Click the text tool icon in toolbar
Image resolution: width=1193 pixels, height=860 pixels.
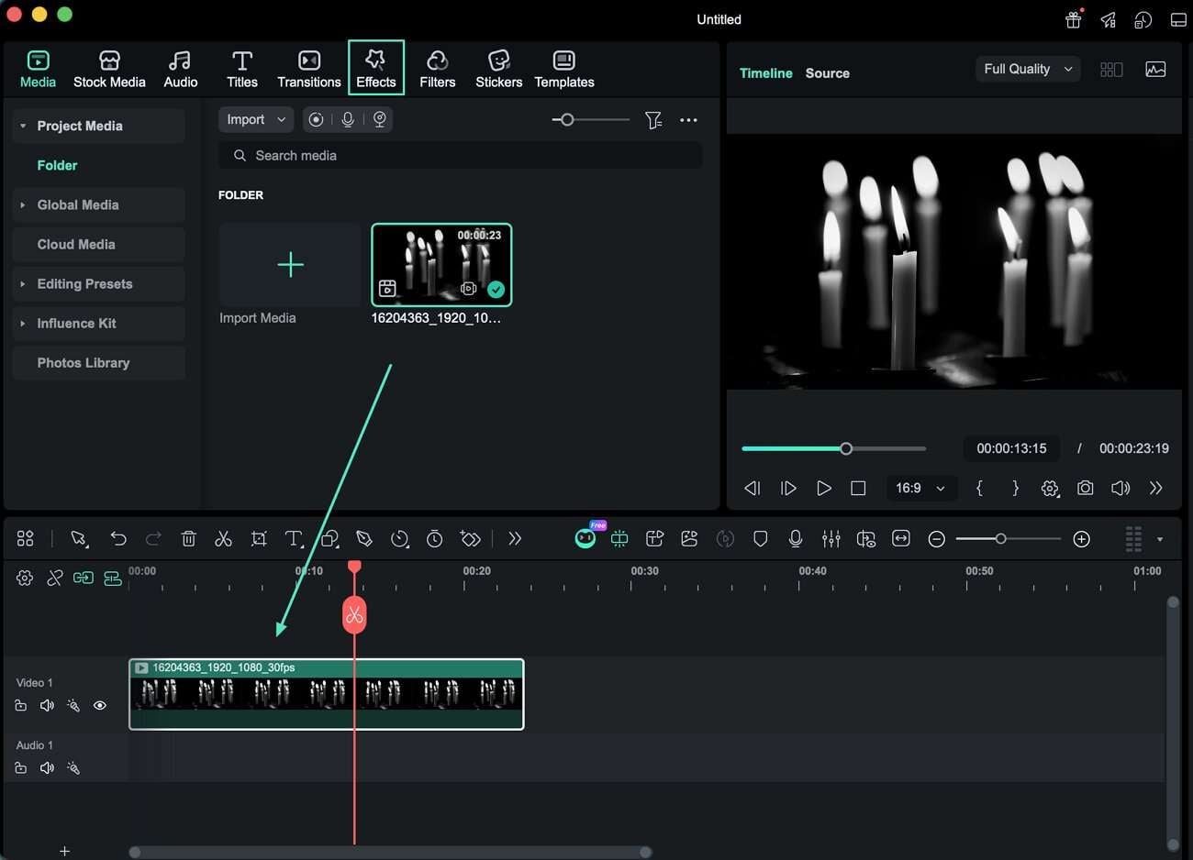click(x=294, y=538)
